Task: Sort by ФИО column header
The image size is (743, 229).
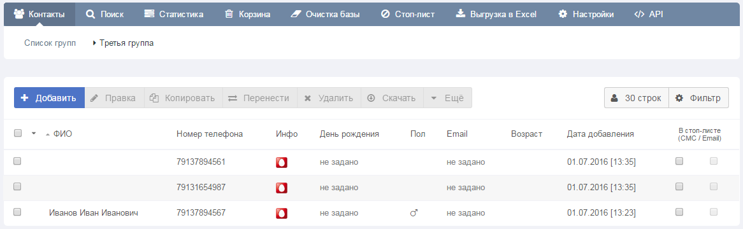Action: (62, 134)
